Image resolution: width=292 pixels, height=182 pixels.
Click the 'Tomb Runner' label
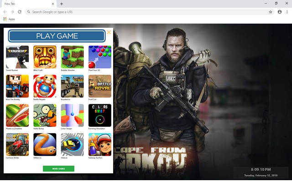(12, 70)
